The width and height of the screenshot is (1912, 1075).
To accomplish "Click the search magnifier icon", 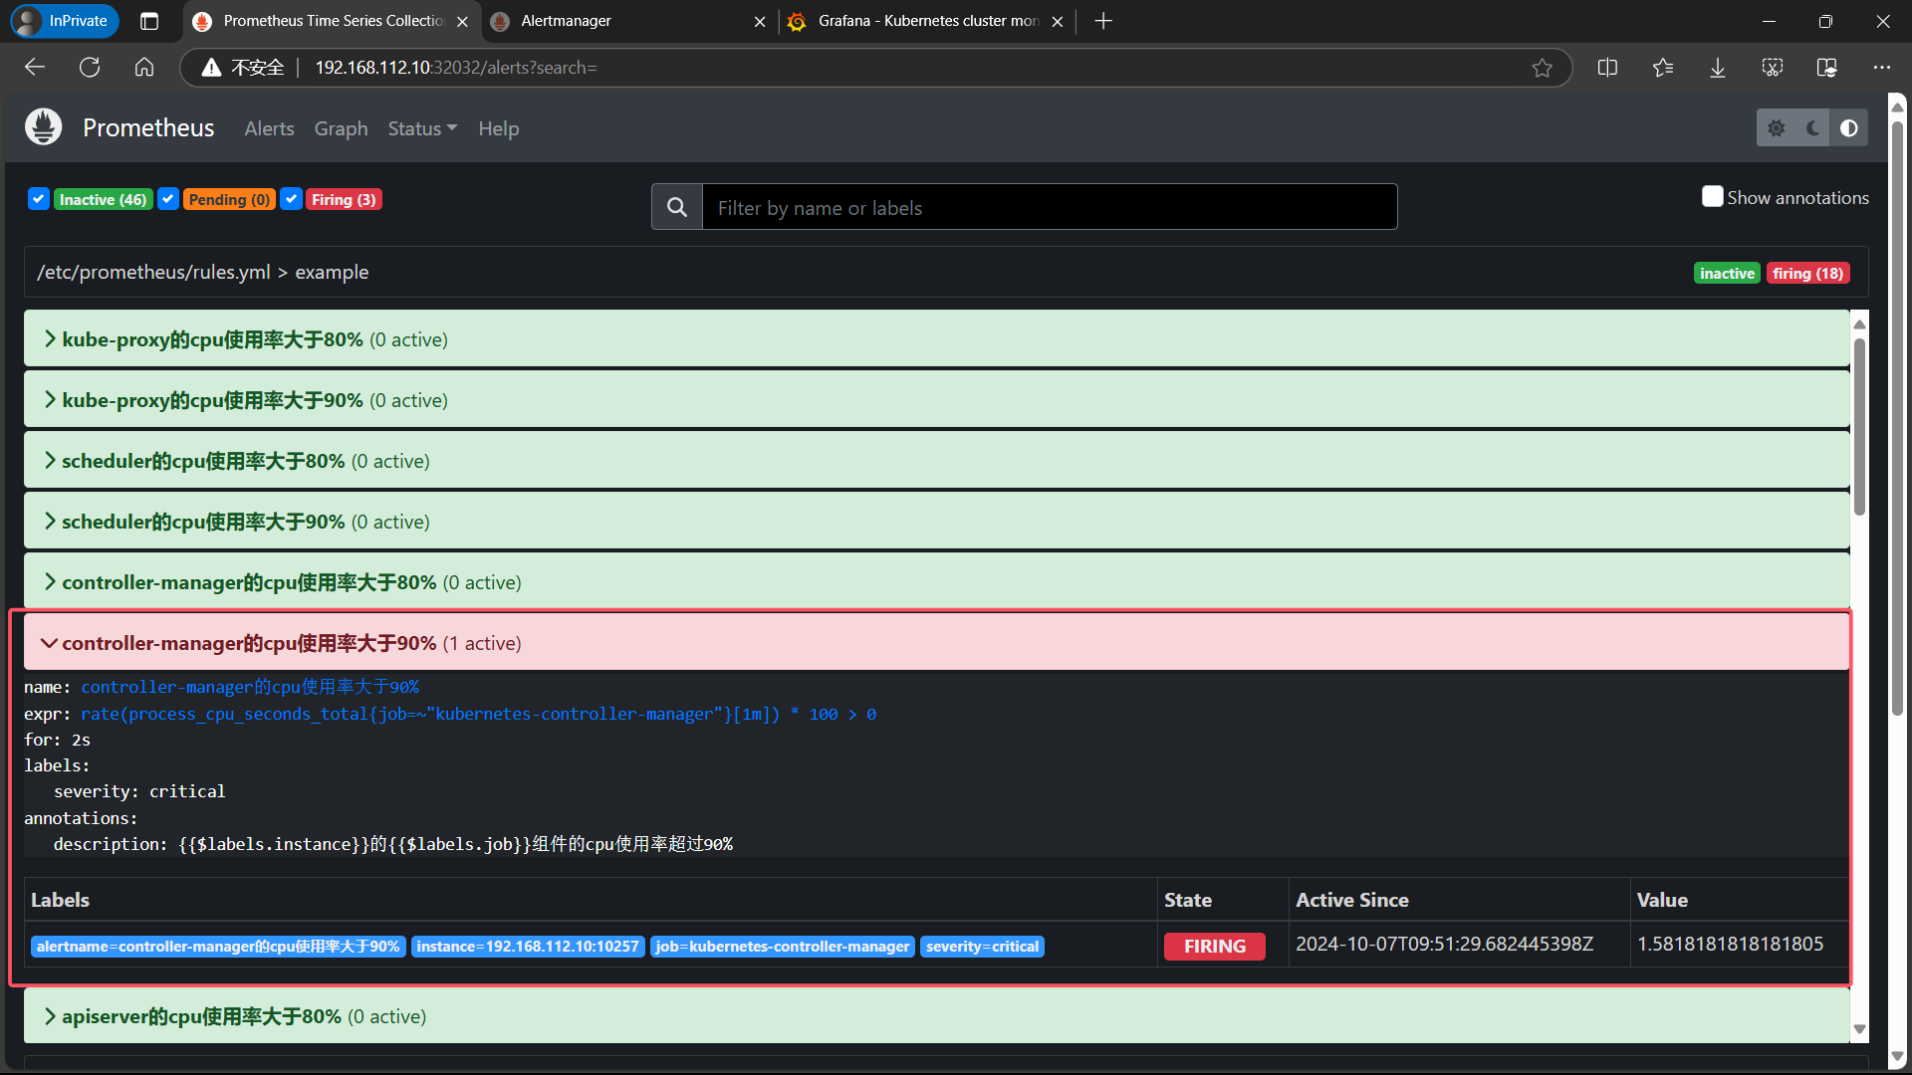I will point(677,207).
